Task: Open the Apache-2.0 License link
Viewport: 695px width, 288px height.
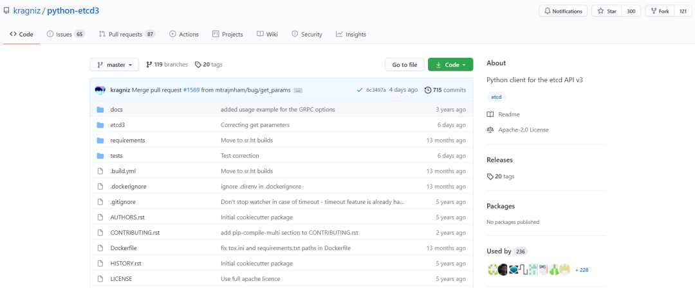Action: tap(523, 130)
